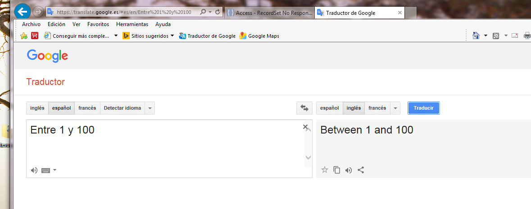Click the blue Traducir button
The image size is (531, 209).
coord(424,108)
